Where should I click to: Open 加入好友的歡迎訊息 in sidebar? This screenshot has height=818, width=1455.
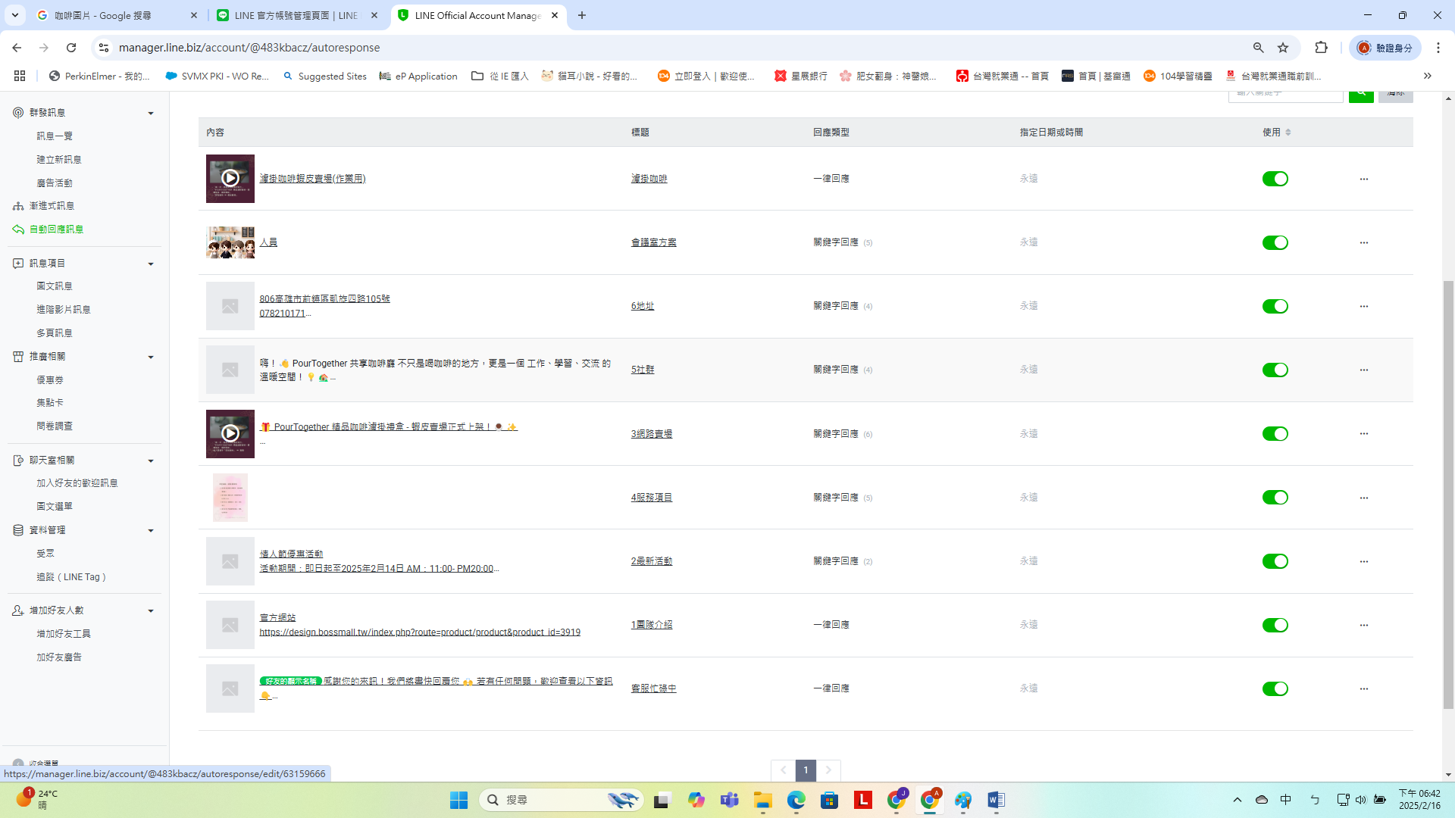(77, 483)
